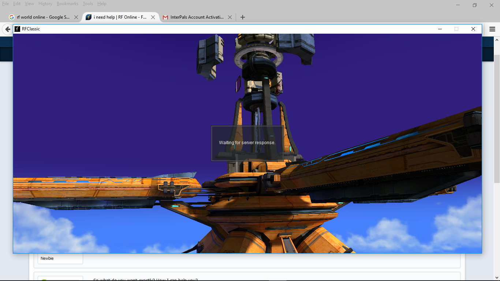
Task: Open a new browser tab
Action: [242, 17]
